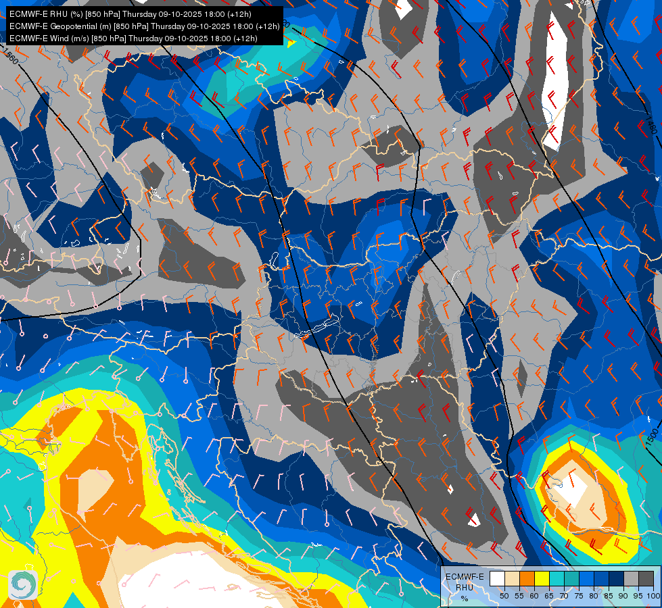This screenshot has width=662, height=608.
Task: Select the ECMWF-E RHU (%) header line
Action: (x=131, y=14)
